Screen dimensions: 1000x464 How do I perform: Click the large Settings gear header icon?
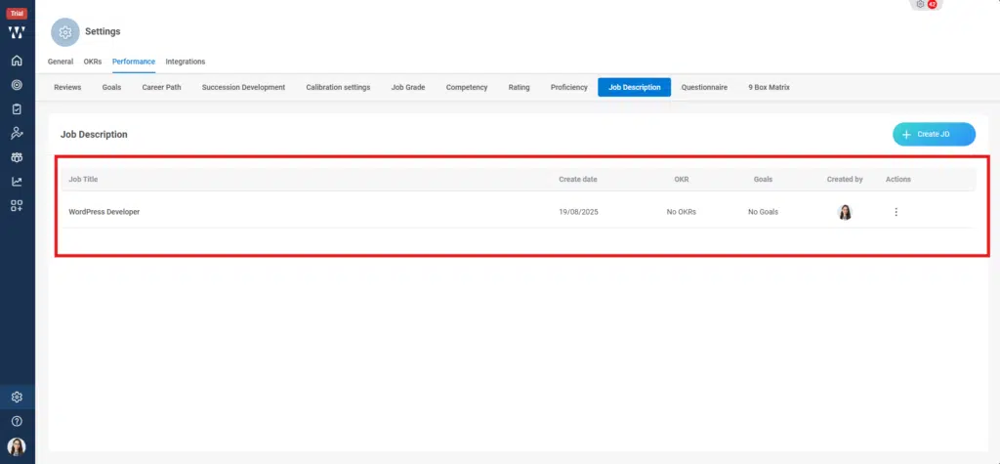(65, 32)
